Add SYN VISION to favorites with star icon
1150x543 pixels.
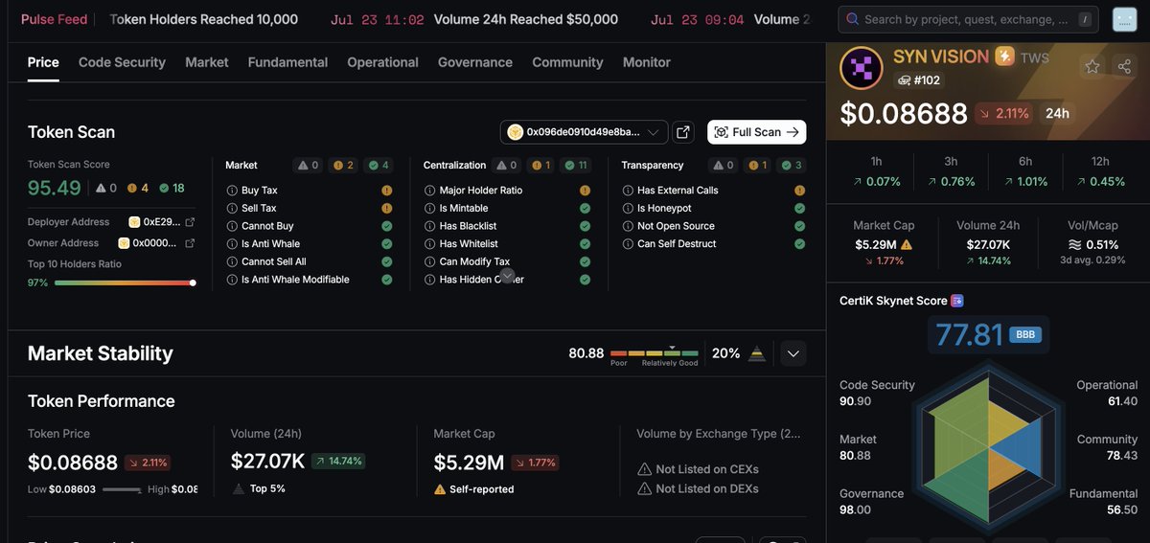coord(1092,66)
